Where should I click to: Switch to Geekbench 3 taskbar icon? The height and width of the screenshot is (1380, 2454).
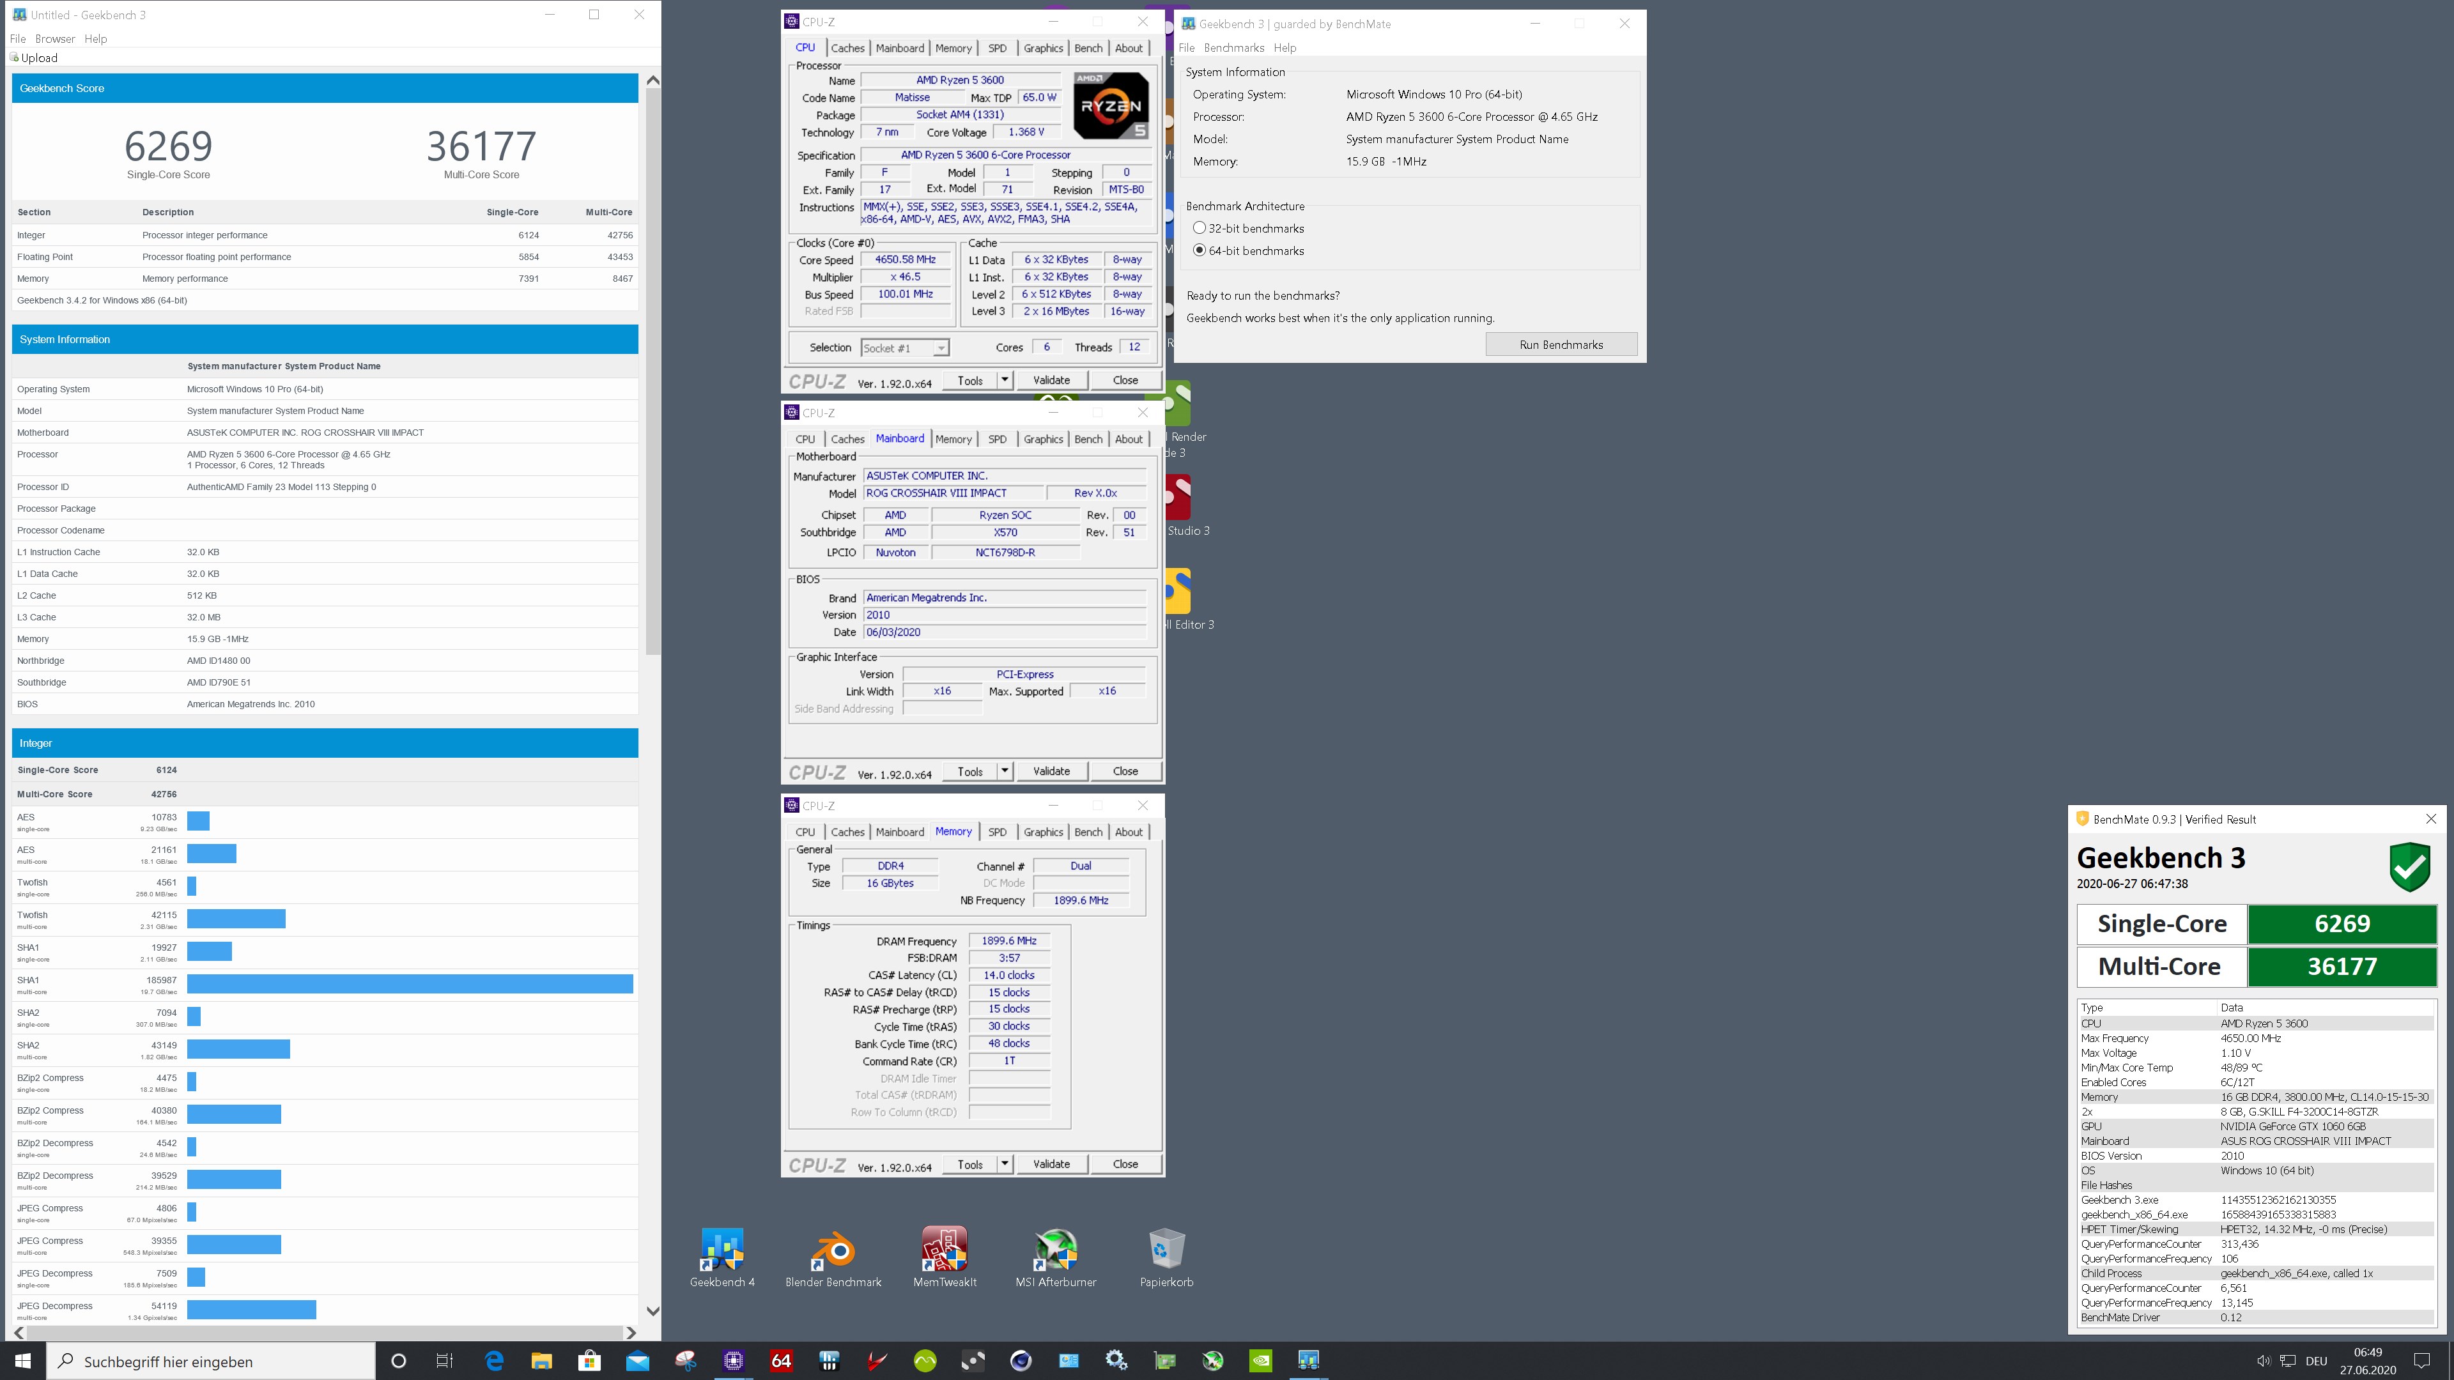tap(1308, 1361)
